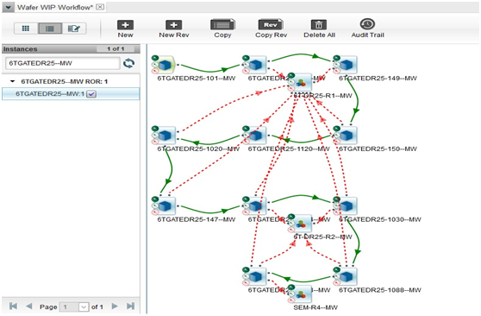Screen dimensions: 481x316
Task: Refresh the instances list
Action: (128, 63)
